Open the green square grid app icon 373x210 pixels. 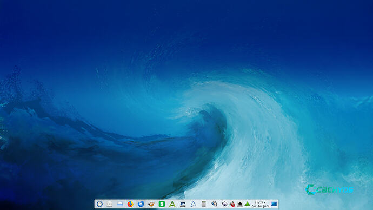tap(162, 204)
